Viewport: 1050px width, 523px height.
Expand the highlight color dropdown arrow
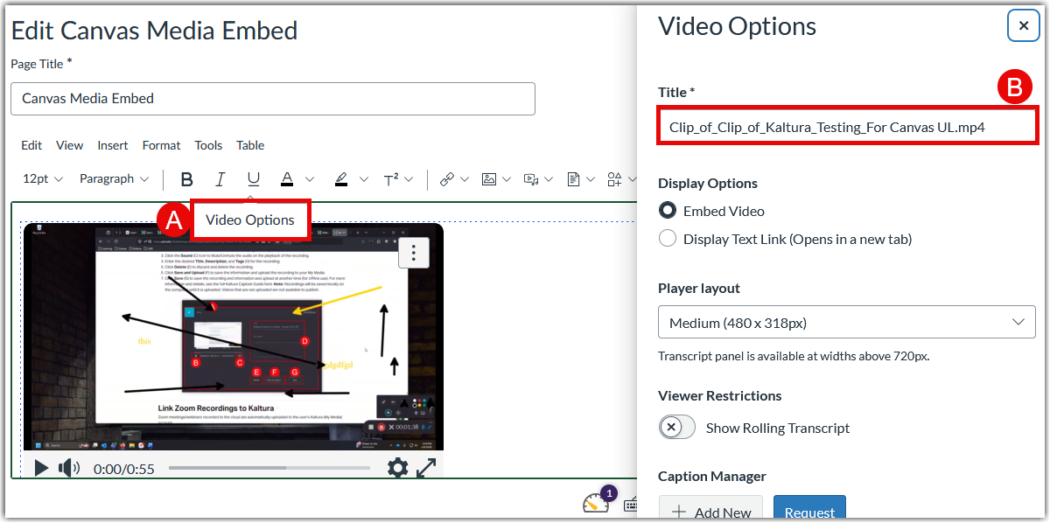(x=364, y=179)
